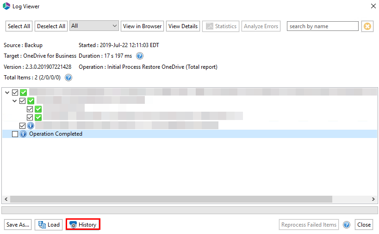Close the Log Viewer window
379x234 pixels.
pyautogui.click(x=373, y=6)
